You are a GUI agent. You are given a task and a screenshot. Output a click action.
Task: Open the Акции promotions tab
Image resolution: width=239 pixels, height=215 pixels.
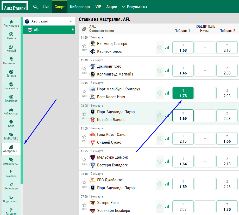click(112, 7)
